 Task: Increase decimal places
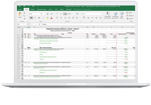coord(96,18)
